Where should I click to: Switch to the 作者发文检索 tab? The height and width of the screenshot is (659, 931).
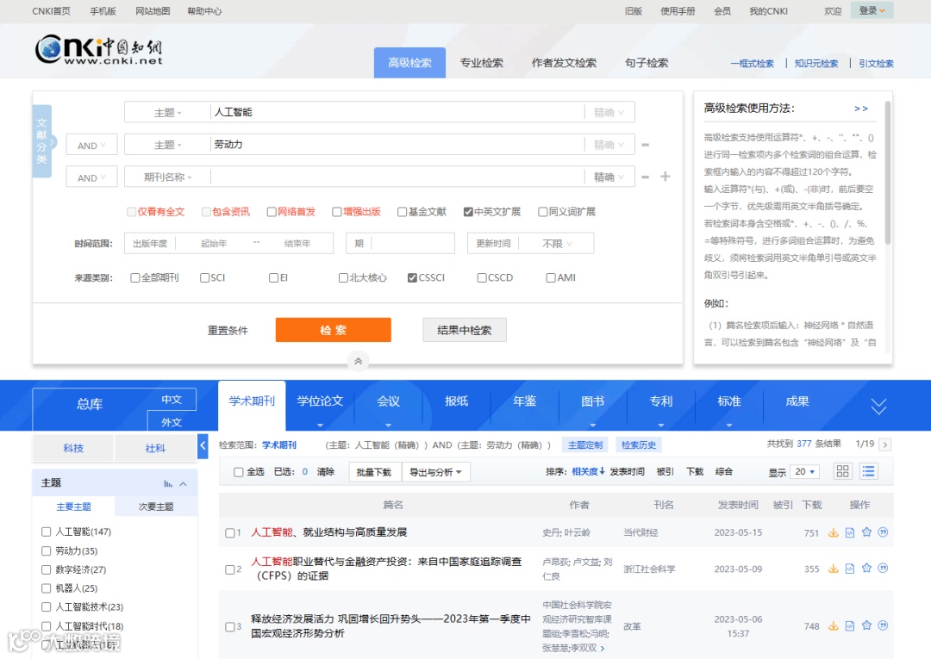coord(564,63)
